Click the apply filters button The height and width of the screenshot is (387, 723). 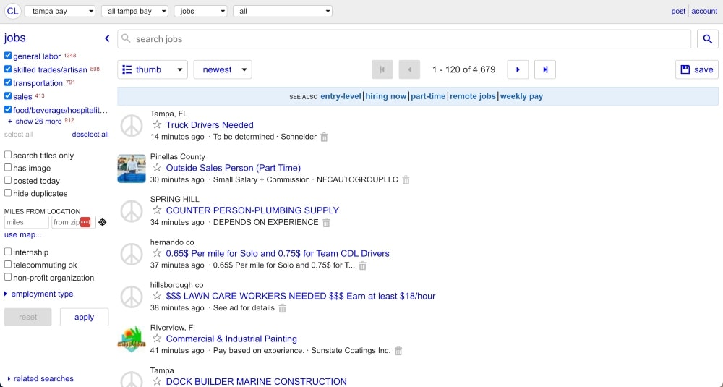tap(85, 317)
